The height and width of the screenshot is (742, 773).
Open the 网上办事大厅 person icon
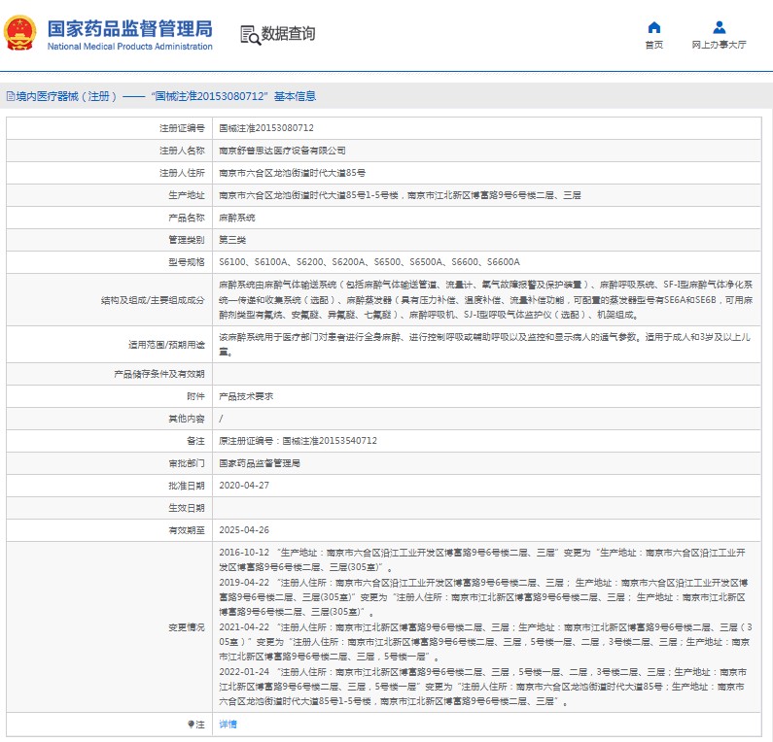pos(720,27)
